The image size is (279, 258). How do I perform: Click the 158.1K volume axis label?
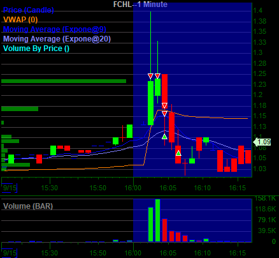265,199
